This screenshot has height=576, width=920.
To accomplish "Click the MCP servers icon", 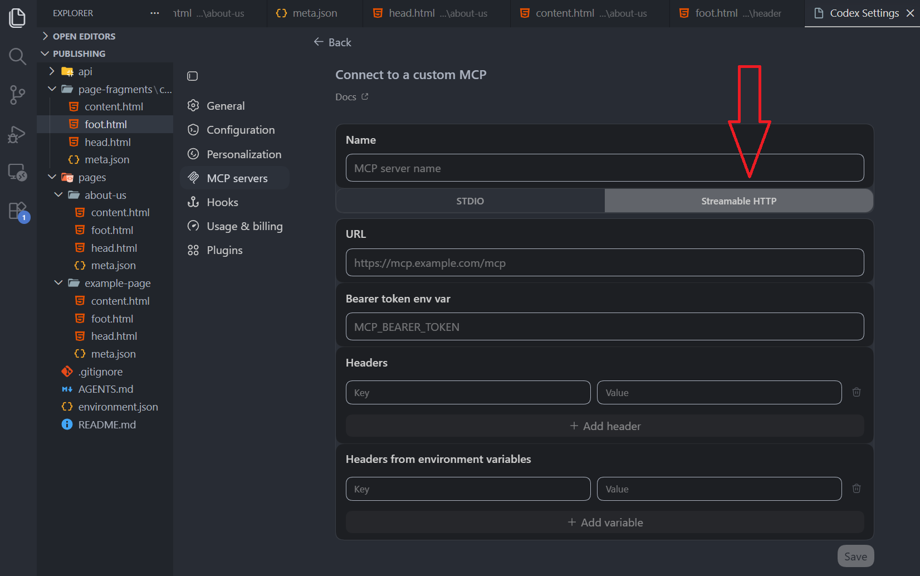I will [x=193, y=178].
